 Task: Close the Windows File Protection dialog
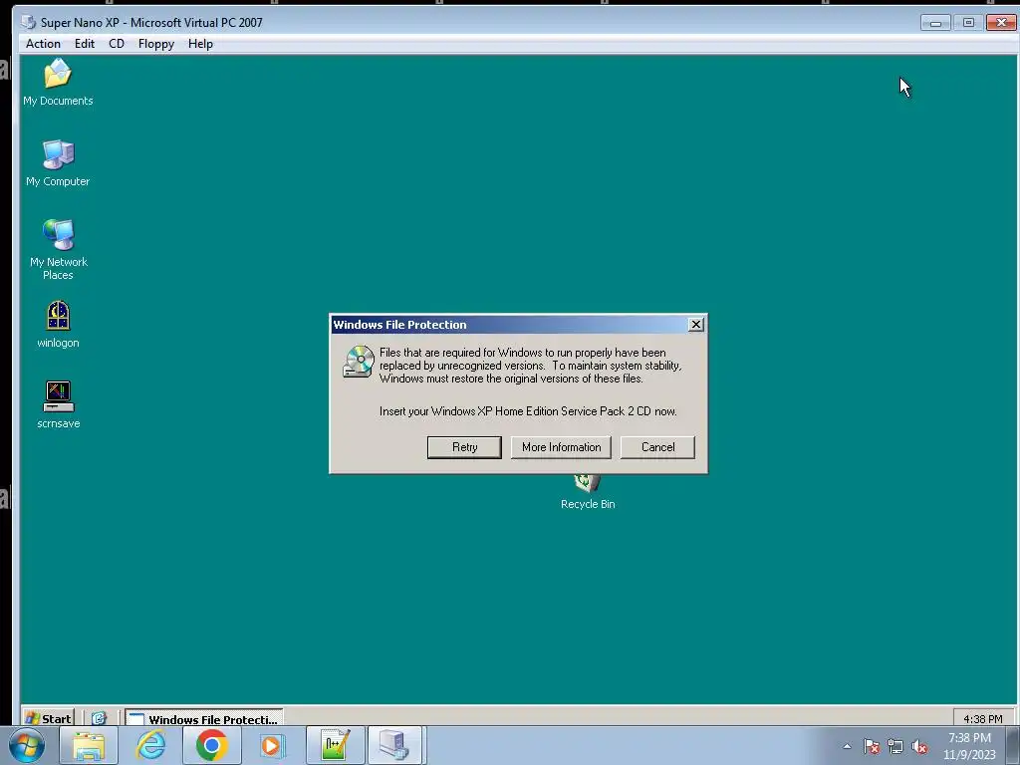click(696, 324)
